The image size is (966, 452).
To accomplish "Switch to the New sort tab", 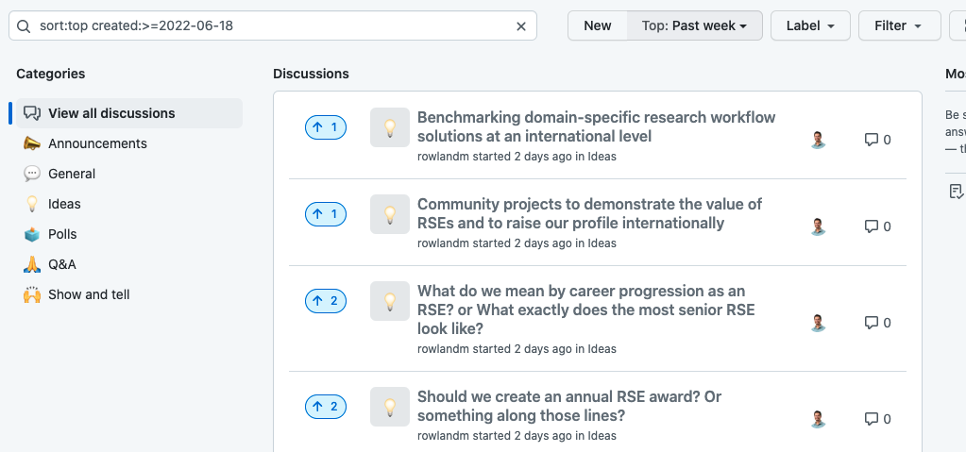I will click(x=597, y=25).
